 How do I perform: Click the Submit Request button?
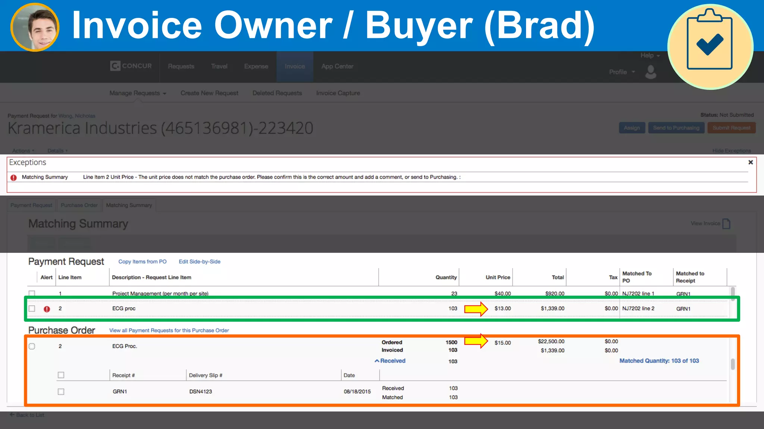[732, 128]
